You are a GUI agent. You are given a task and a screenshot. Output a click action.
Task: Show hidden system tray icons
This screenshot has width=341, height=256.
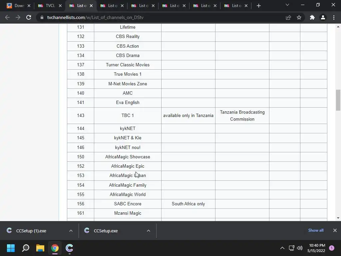(282, 248)
